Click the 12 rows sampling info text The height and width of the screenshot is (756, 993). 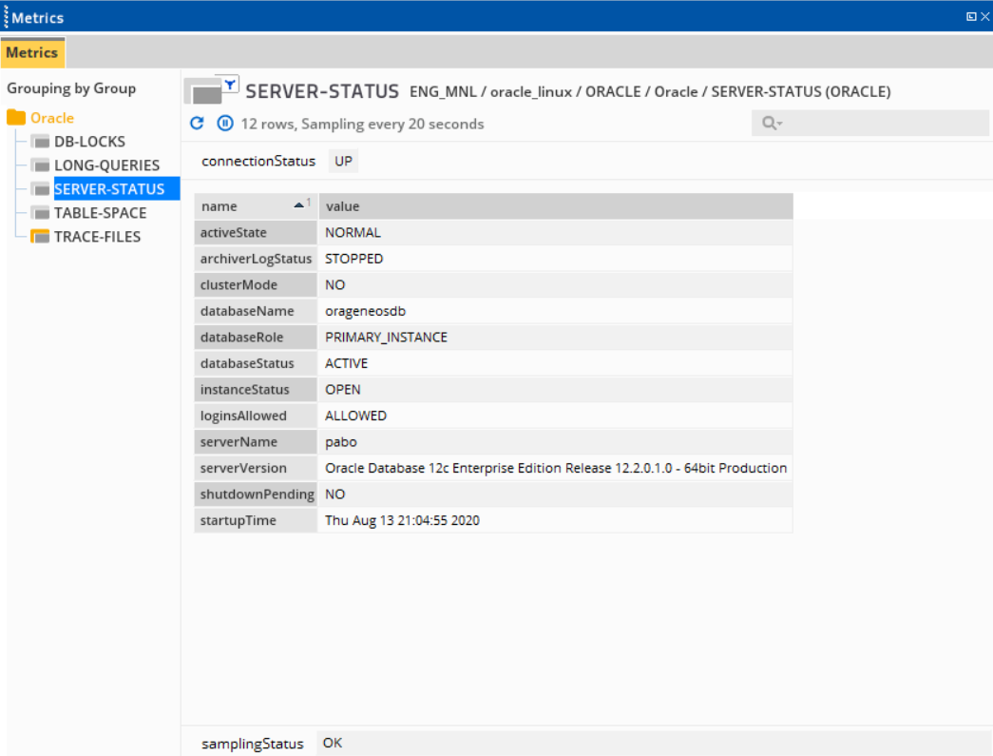pos(362,124)
